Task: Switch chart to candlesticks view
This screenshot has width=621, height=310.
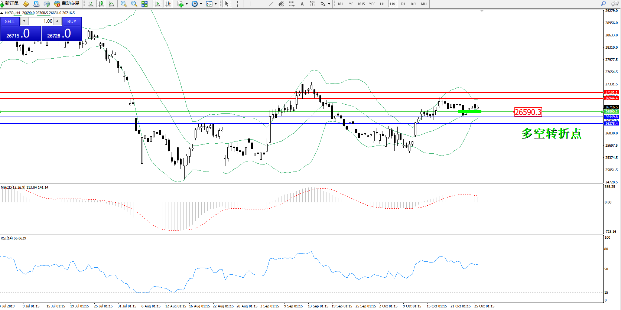Action: click(101, 4)
